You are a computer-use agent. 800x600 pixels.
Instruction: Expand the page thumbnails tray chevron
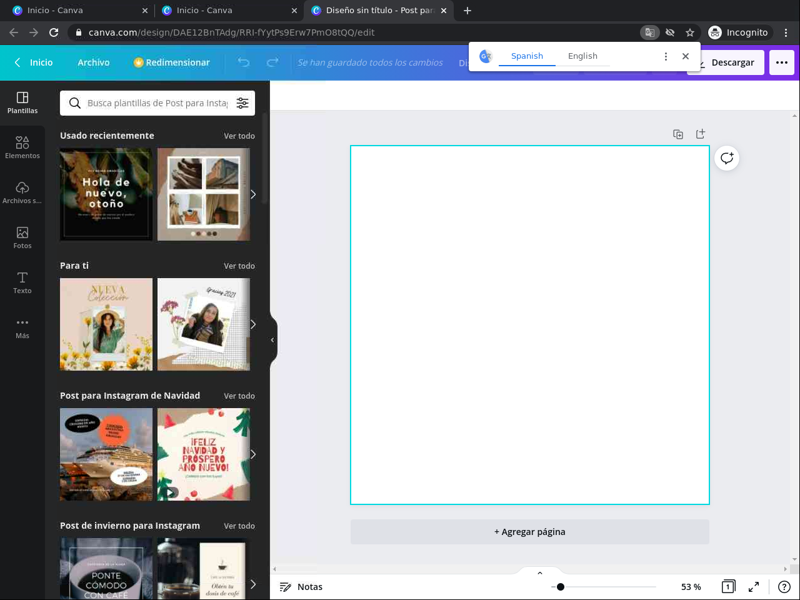point(540,572)
